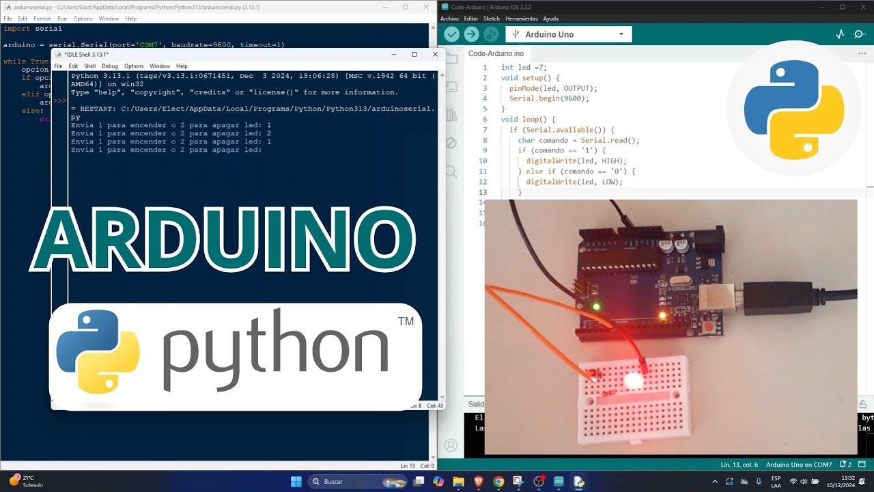Click the microphone icon in system tray
This screenshot has height=492, width=874.
tap(759, 481)
